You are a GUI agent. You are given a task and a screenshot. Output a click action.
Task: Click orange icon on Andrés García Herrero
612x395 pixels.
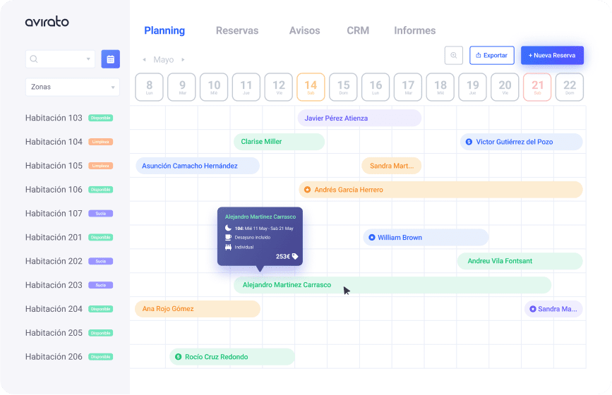point(307,190)
